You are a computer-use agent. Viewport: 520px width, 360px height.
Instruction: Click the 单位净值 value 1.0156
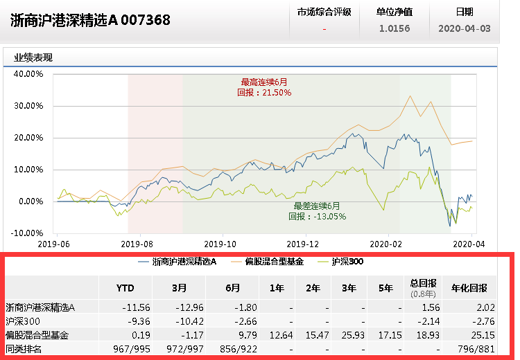(x=395, y=28)
